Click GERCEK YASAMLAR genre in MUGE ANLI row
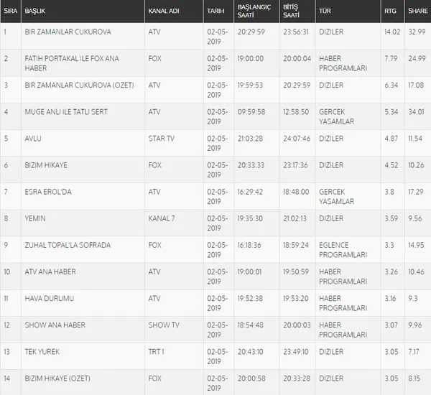Viewport: 431px width, 395px height. (x=336, y=116)
